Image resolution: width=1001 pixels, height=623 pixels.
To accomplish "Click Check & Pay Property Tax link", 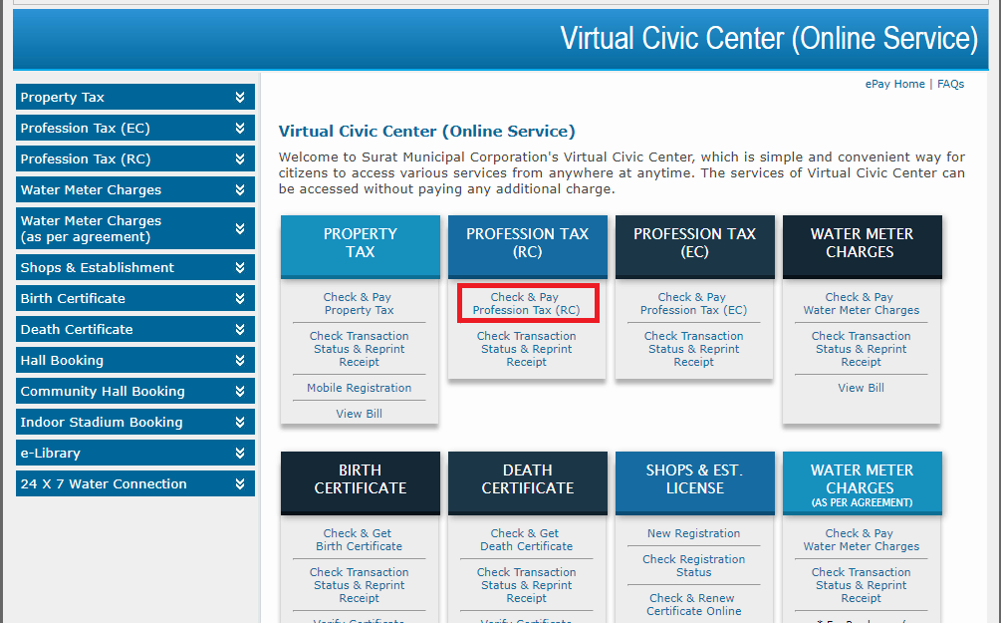I will (359, 303).
